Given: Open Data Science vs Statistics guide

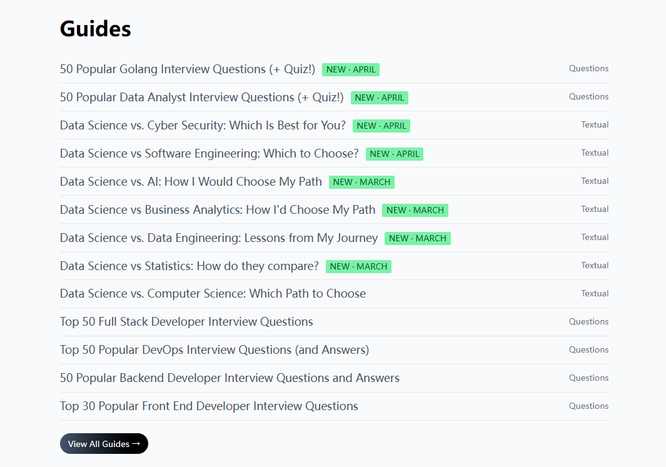Looking at the screenshot, I should click(x=189, y=266).
